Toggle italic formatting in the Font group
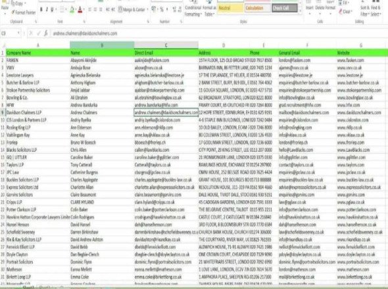The width and height of the screenshot is (388, 289). tap(47, 10)
